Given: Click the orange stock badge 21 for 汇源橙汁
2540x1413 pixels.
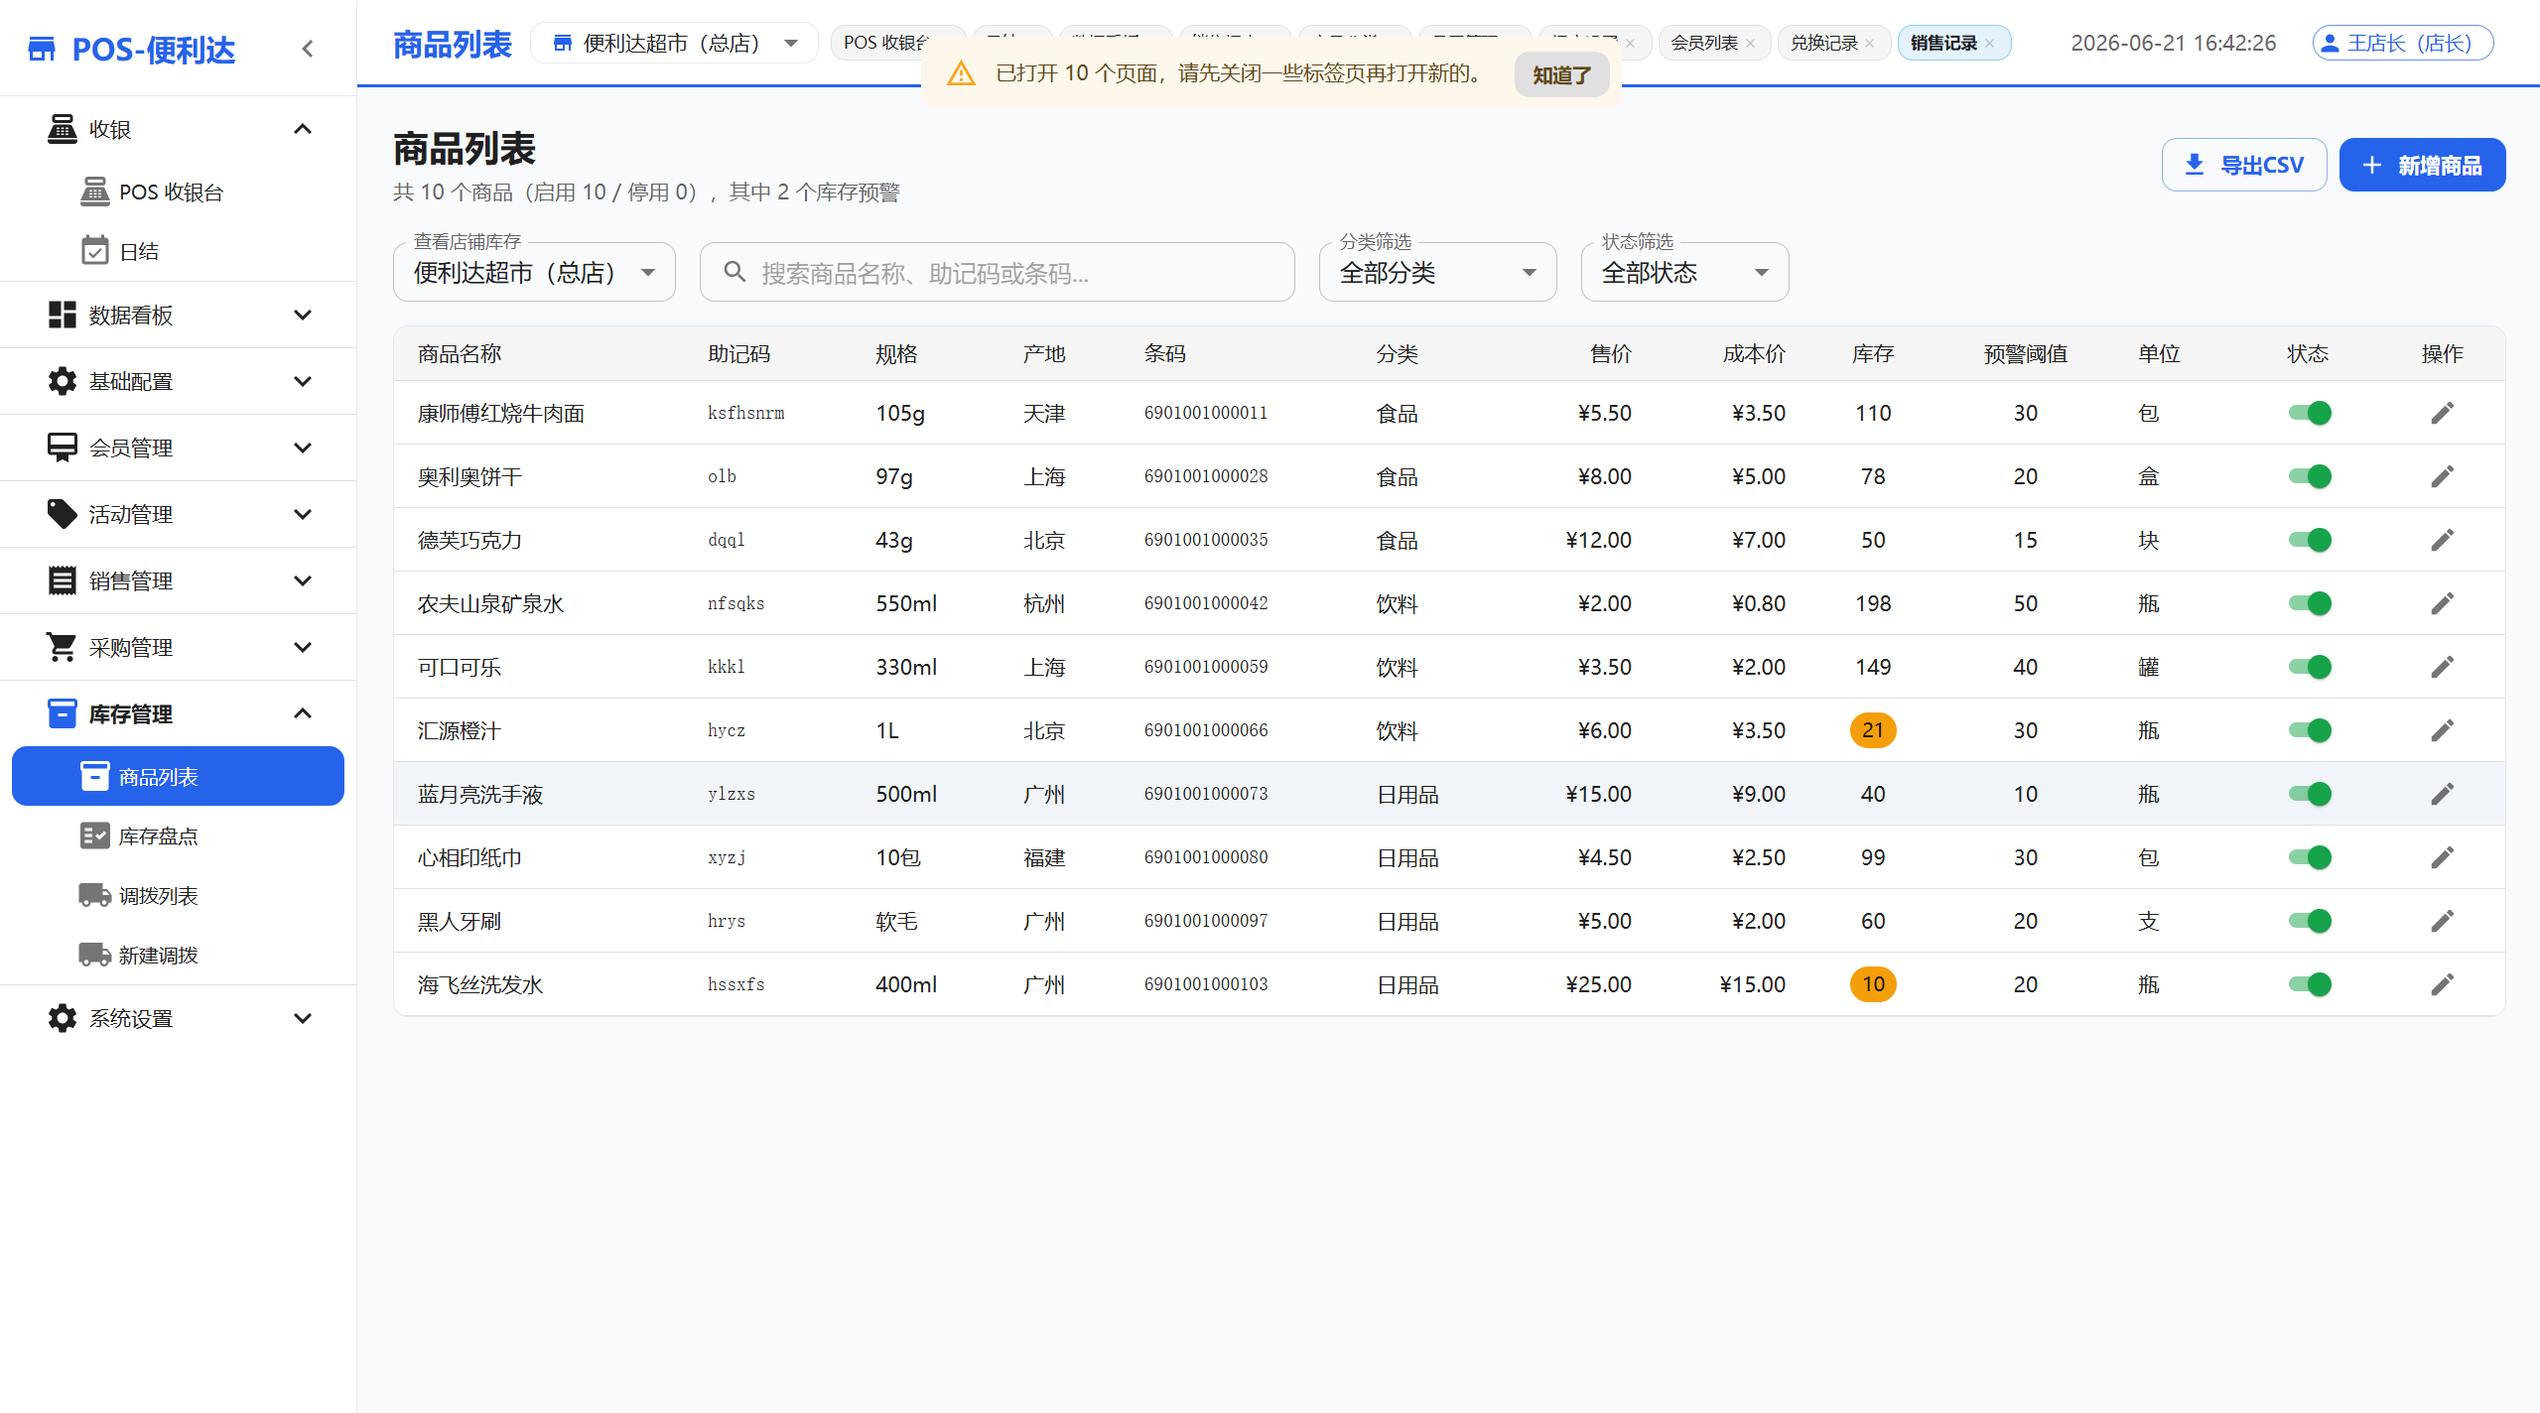Looking at the screenshot, I should pyautogui.click(x=1873, y=730).
